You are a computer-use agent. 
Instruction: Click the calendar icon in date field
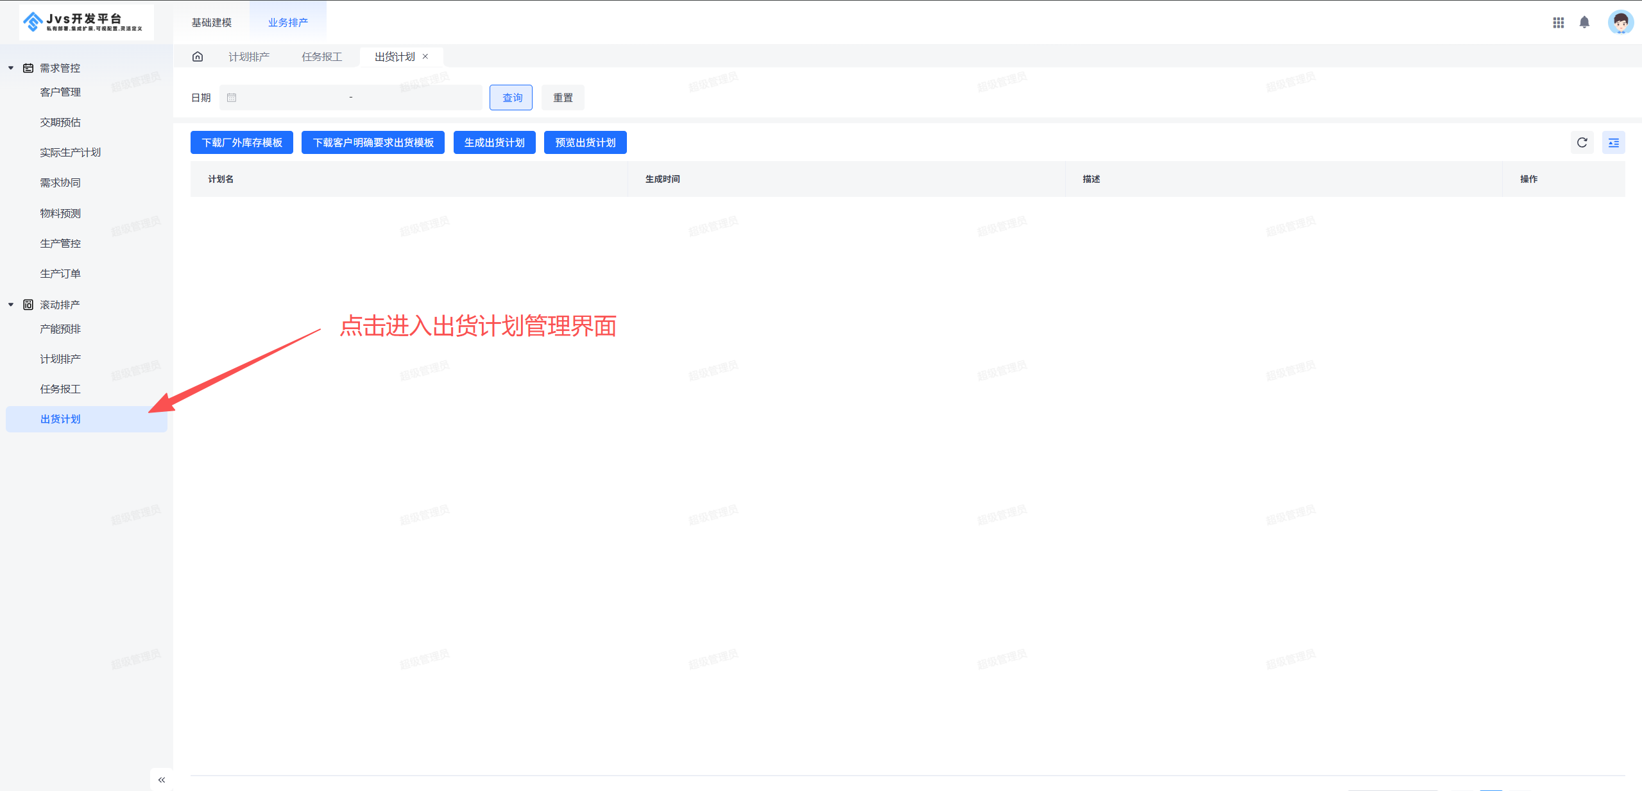(232, 98)
